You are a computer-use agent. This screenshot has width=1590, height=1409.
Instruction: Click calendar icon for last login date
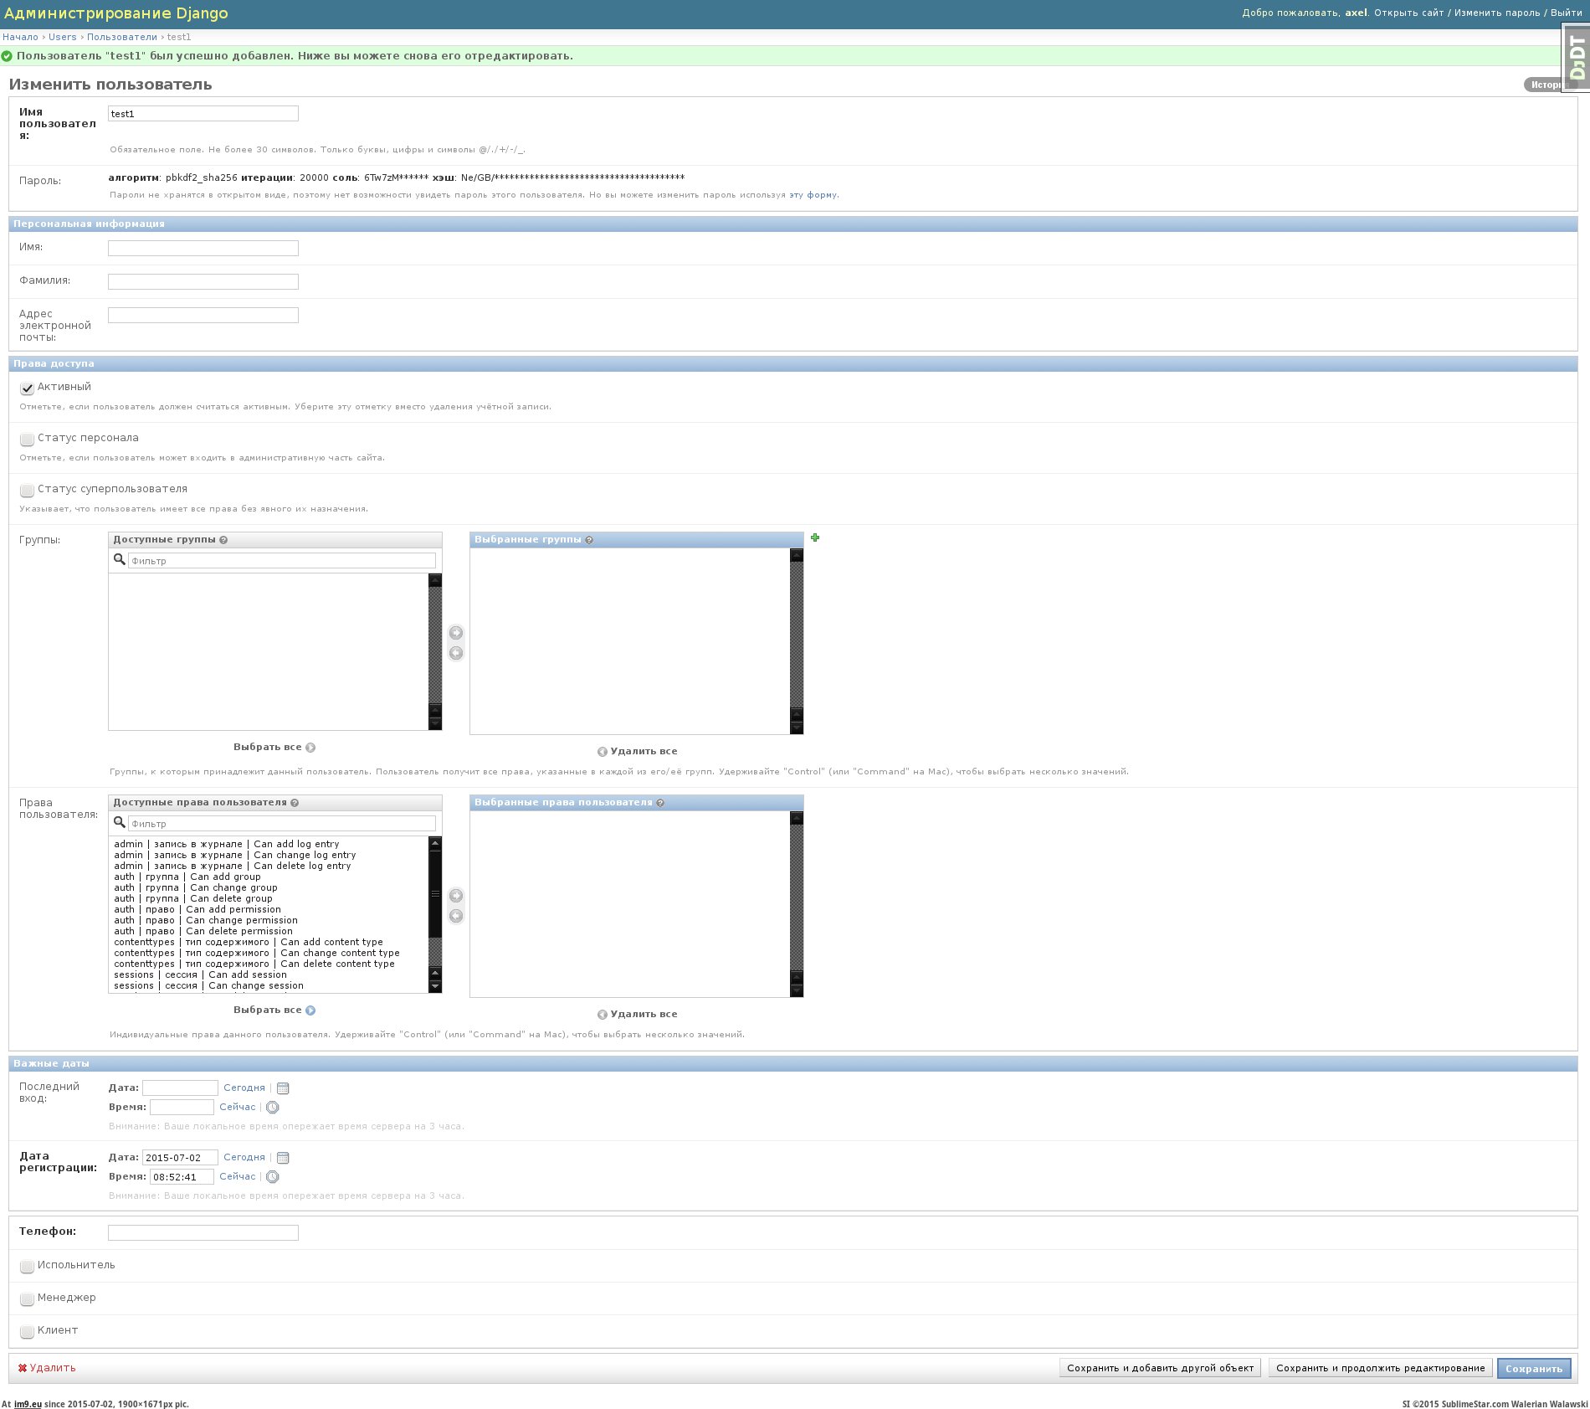(x=283, y=1088)
